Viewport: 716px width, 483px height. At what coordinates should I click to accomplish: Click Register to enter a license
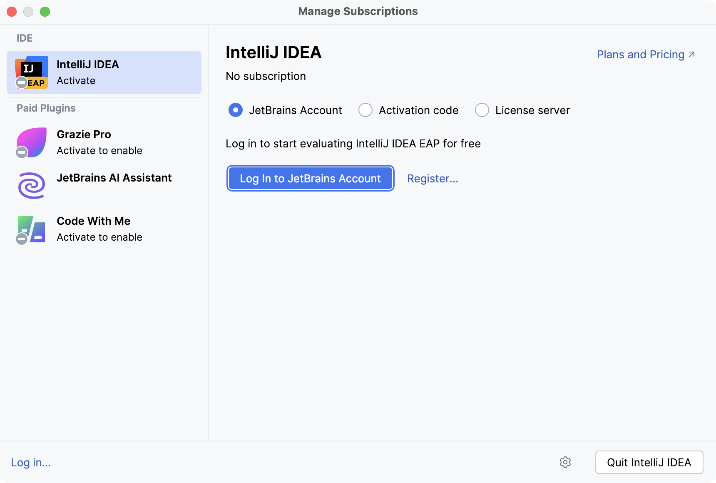click(433, 178)
